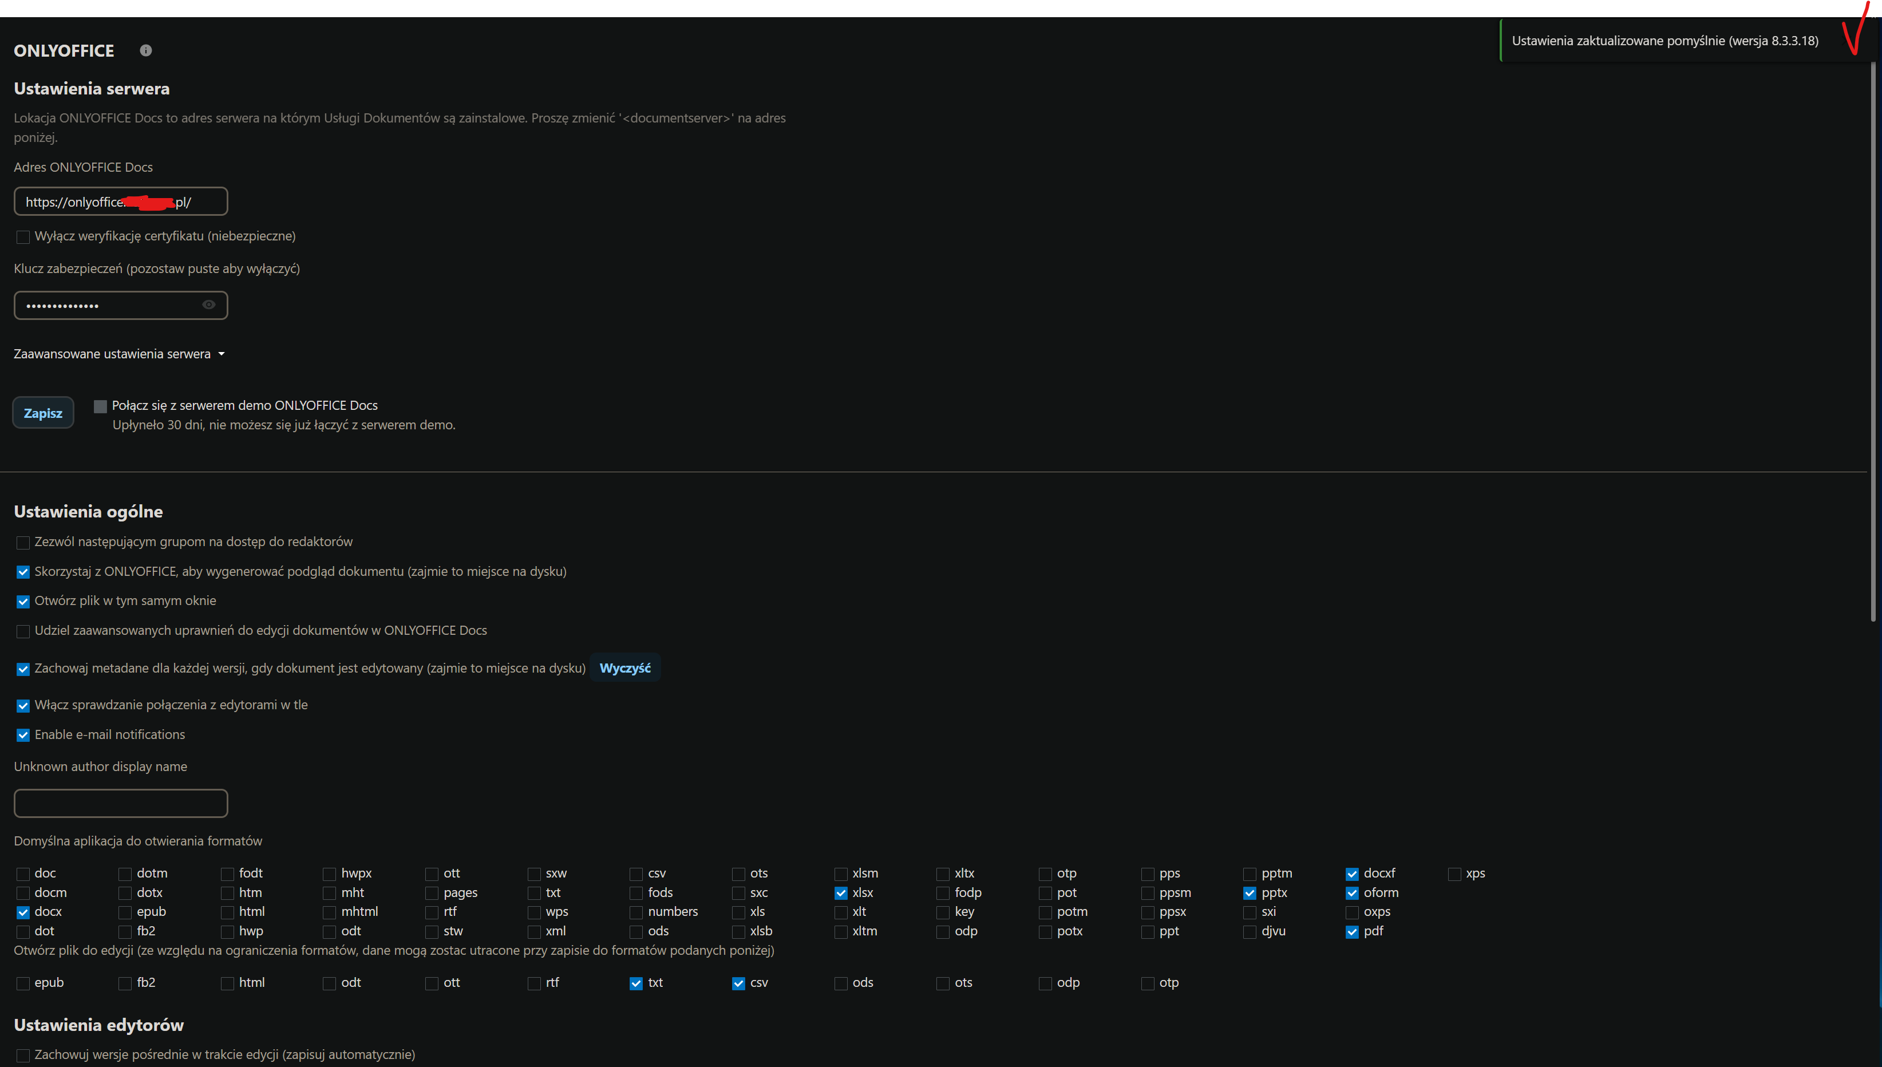Check the fodp format checkbox

coord(943,894)
